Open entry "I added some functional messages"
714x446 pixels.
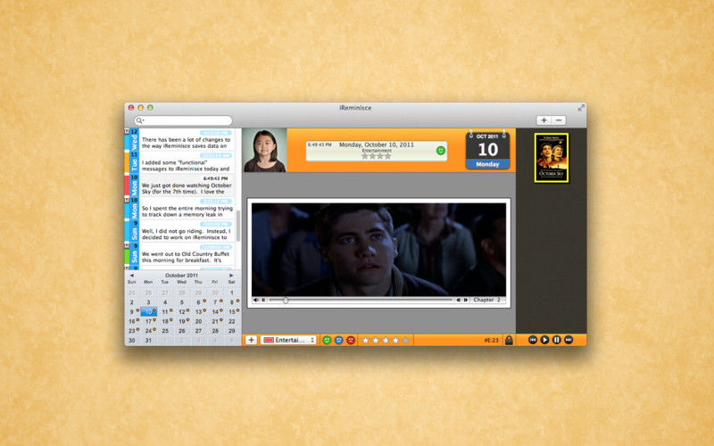(x=187, y=162)
